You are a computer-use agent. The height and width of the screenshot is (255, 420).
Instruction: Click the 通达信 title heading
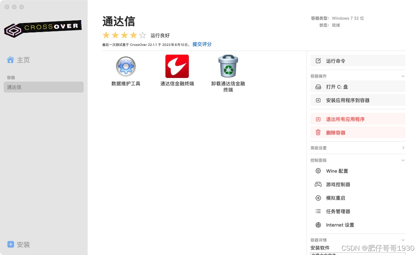coord(119,21)
